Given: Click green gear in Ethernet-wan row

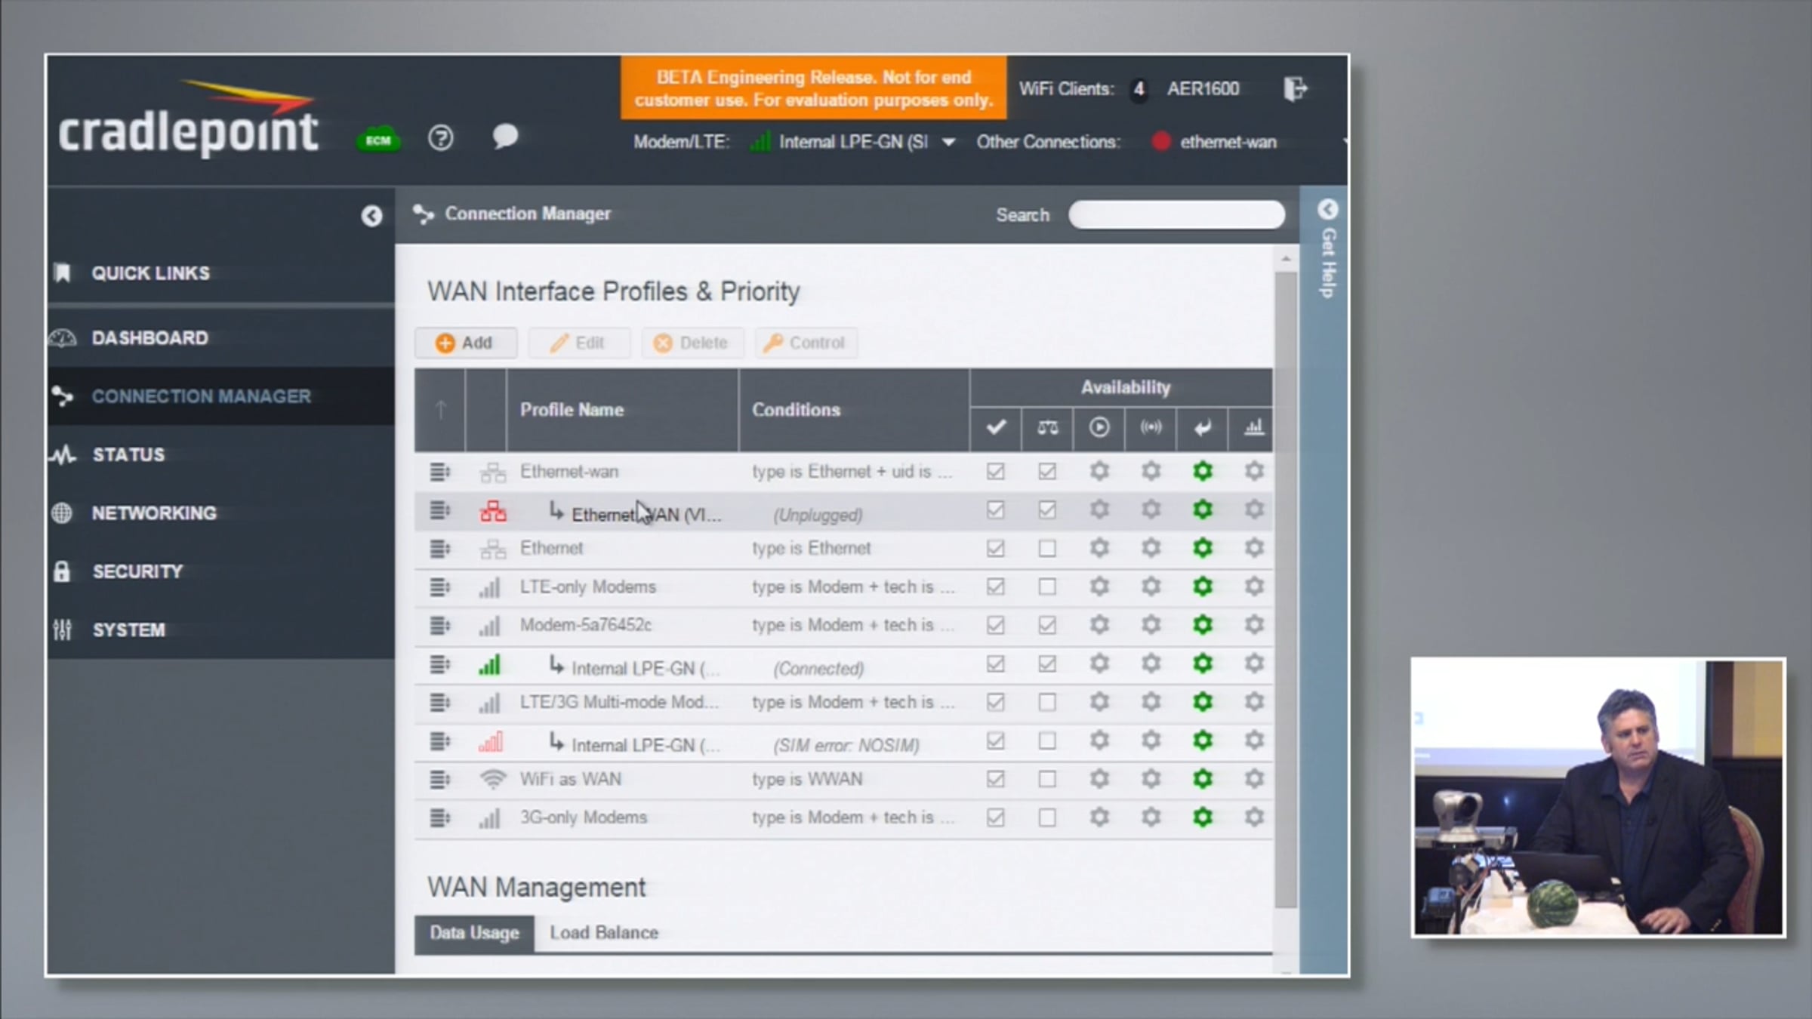Looking at the screenshot, I should pos(1203,472).
